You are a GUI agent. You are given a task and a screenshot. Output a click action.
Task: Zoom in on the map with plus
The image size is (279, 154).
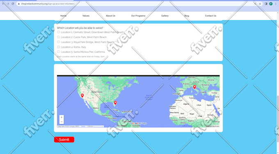(x=62, y=117)
